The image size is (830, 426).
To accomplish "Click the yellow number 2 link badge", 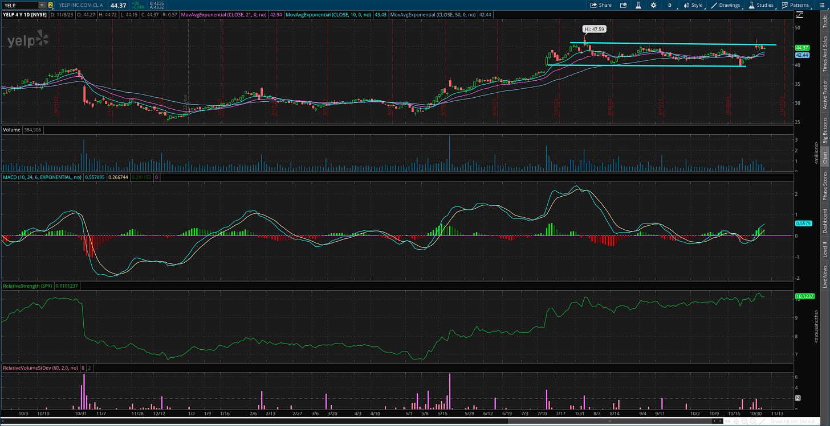I will 50,5.
